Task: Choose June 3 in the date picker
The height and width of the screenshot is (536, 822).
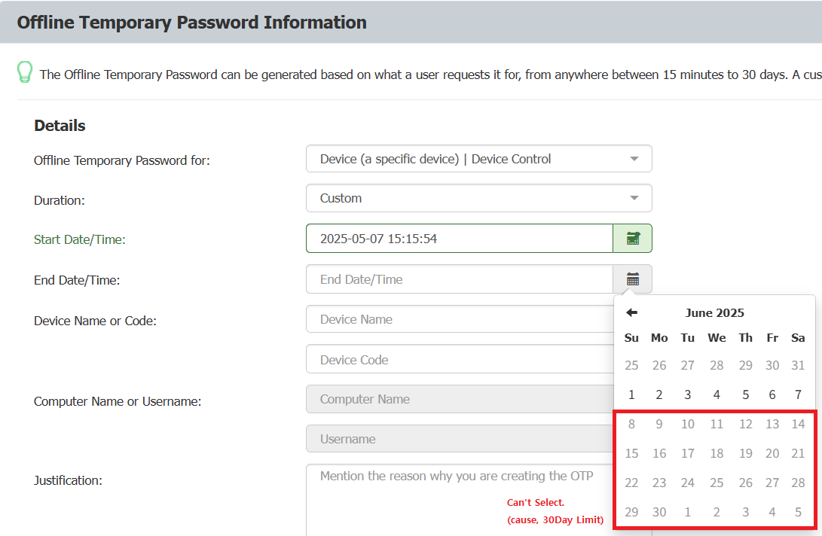Action: click(687, 394)
